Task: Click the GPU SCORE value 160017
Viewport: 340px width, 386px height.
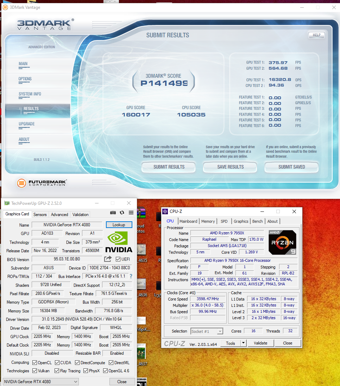Action: (x=136, y=115)
